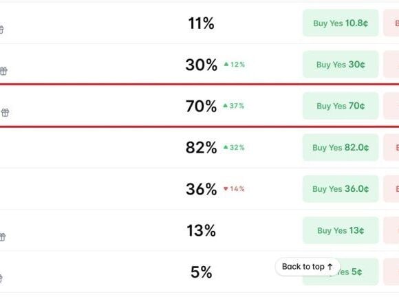Click the green up arrow 32% change indicator
Screen dimensions: 399x297
click(x=234, y=148)
